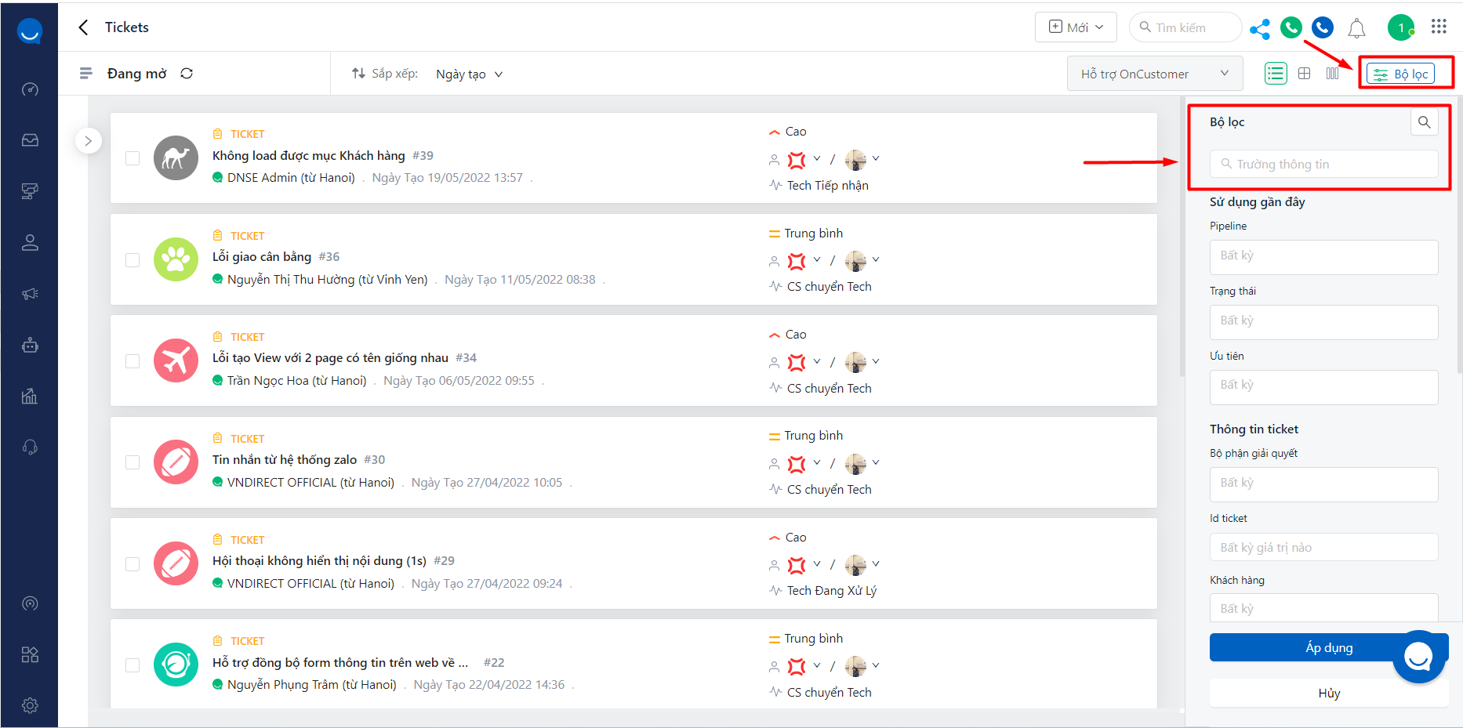Tick the checkbox for Lỗi giao cân bằng

click(133, 259)
